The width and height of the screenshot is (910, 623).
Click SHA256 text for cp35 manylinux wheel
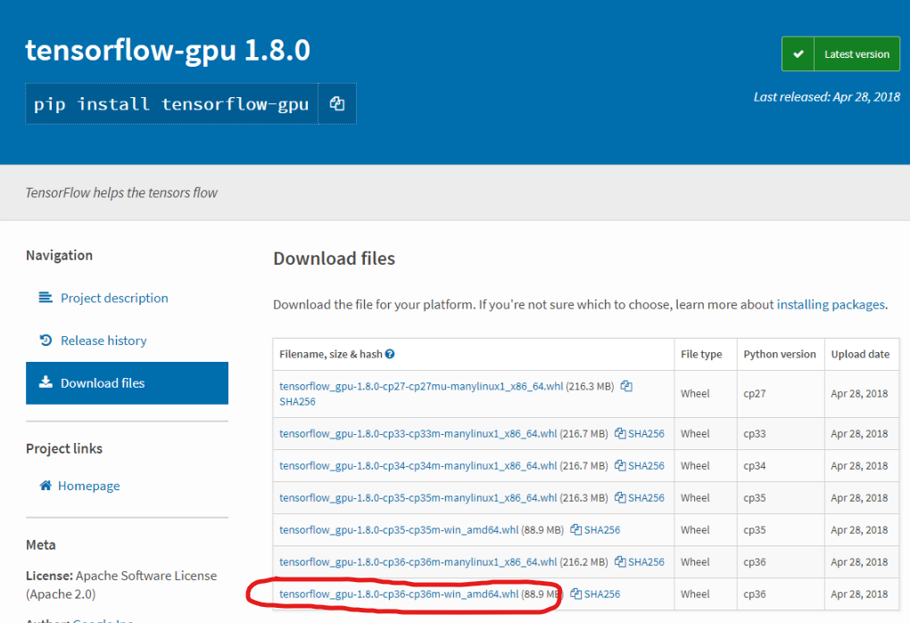(646, 497)
